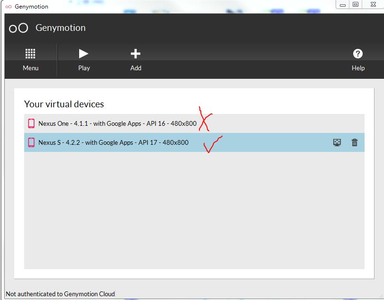Image resolution: width=384 pixels, height=300 pixels.
Task: Minimize the Genymotion window
Action: click(343, 5)
